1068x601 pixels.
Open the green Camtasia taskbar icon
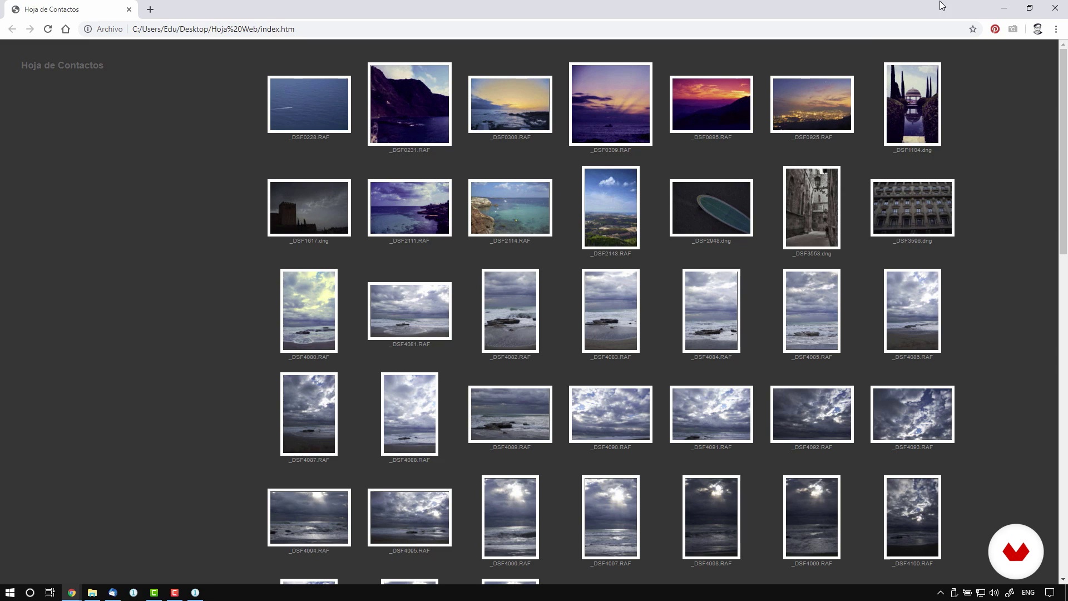154,593
